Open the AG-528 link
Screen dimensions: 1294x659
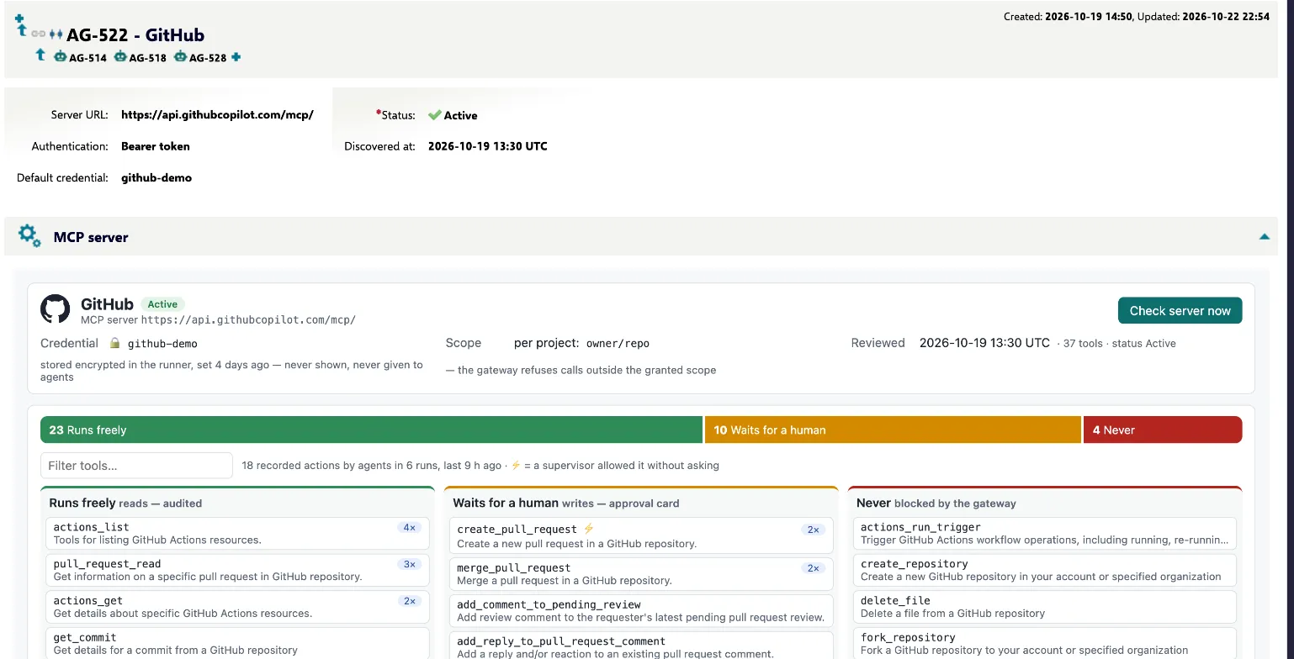click(208, 58)
